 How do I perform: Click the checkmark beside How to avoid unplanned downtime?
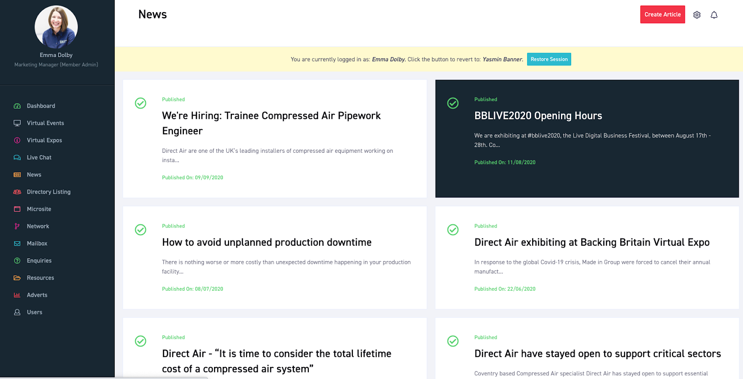coord(141,229)
